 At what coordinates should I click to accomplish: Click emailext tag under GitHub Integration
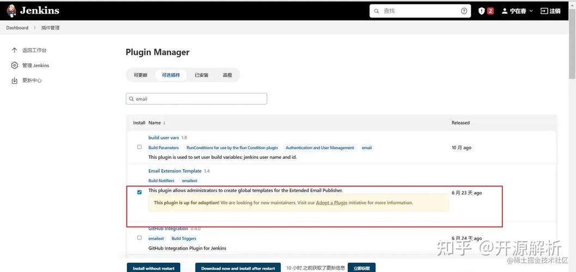click(x=156, y=238)
